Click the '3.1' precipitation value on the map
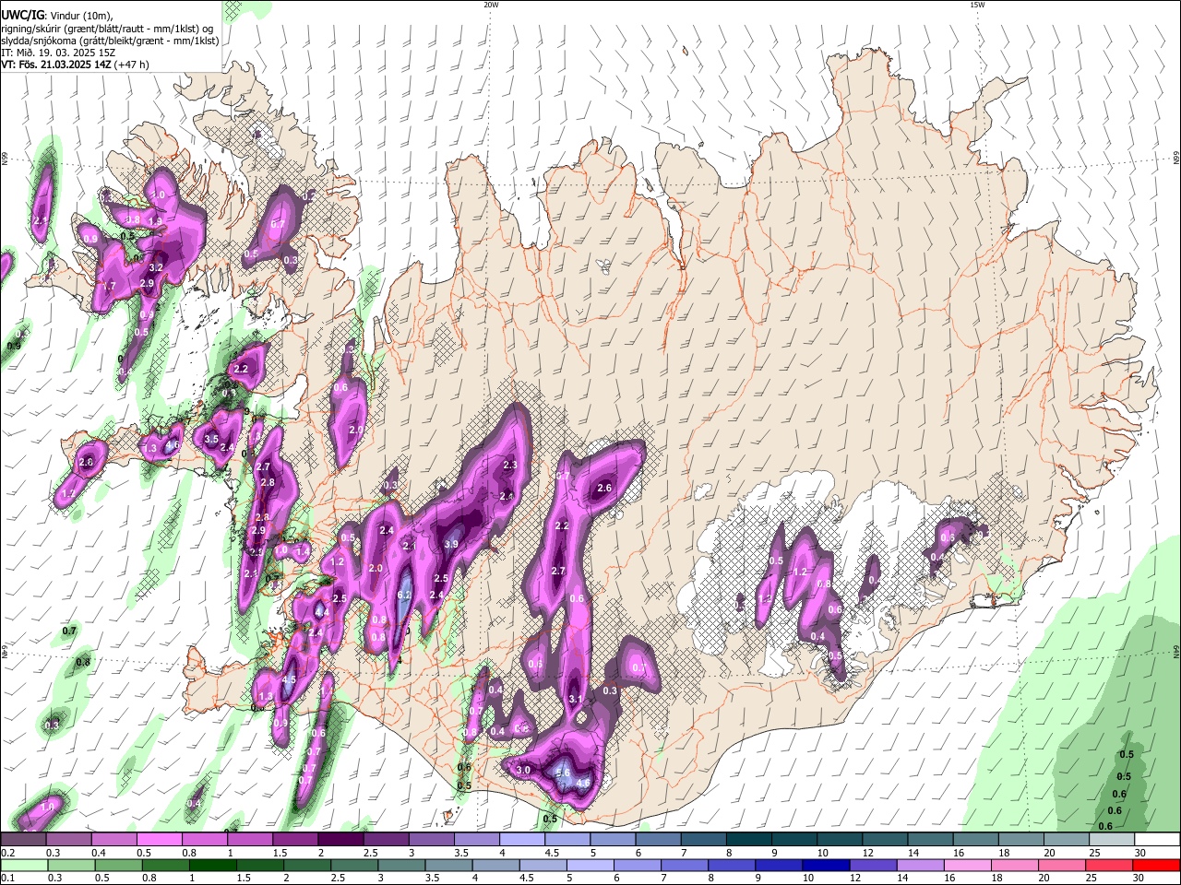 [575, 699]
